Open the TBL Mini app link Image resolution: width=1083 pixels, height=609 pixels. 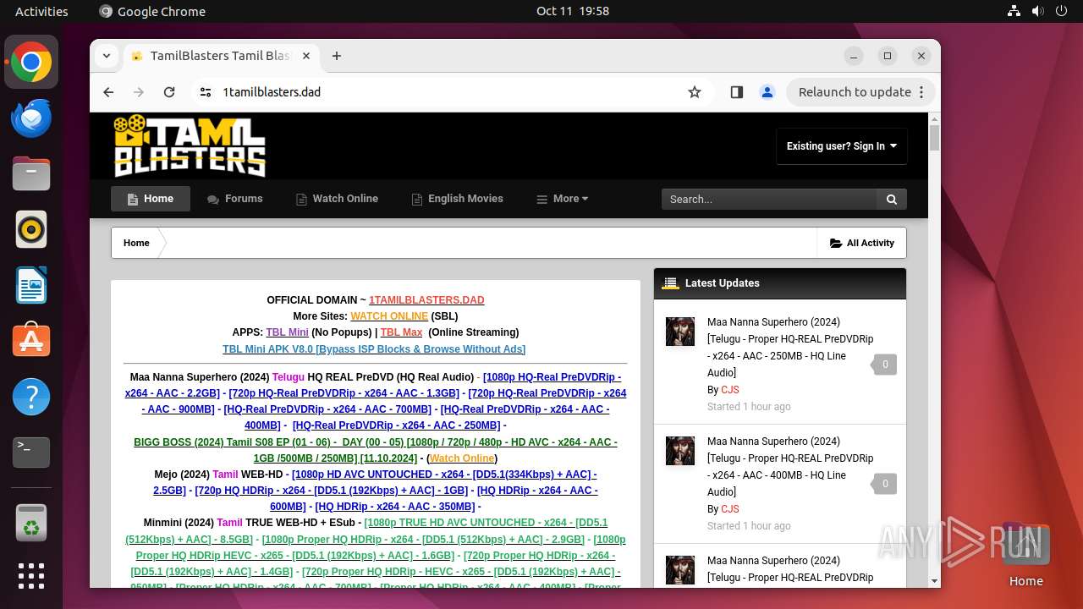[287, 332]
